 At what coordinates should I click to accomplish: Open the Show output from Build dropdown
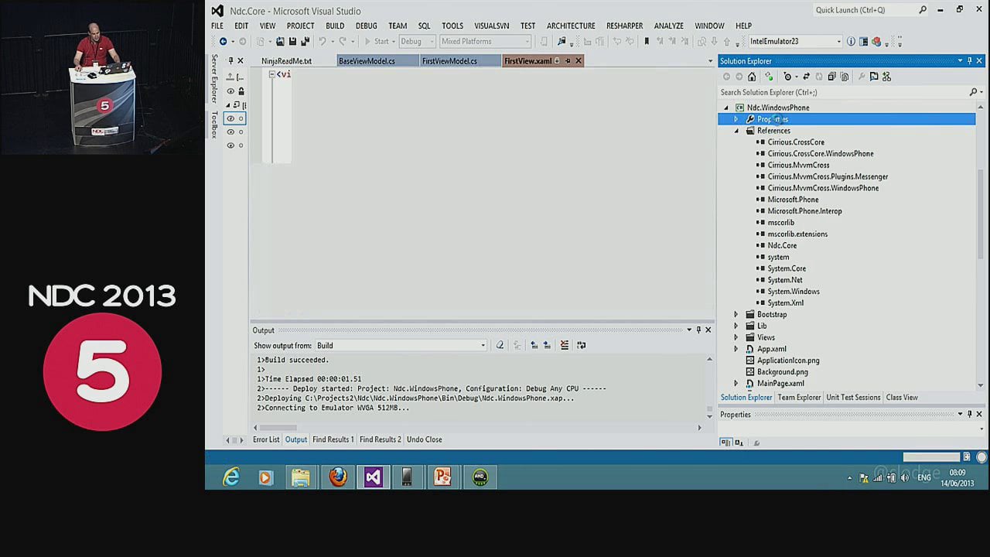(401, 345)
